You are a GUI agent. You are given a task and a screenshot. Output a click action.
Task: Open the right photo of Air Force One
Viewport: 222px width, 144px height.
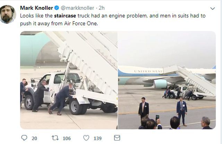point(167,80)
